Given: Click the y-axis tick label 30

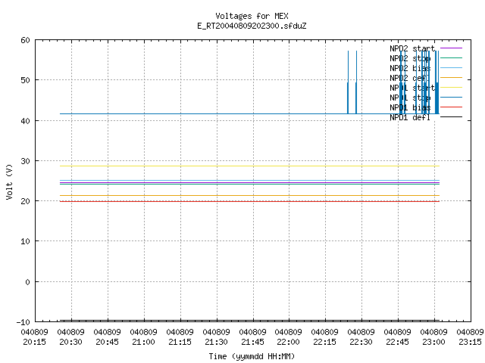Looking at the screenshot, I should tap(25, 161).
